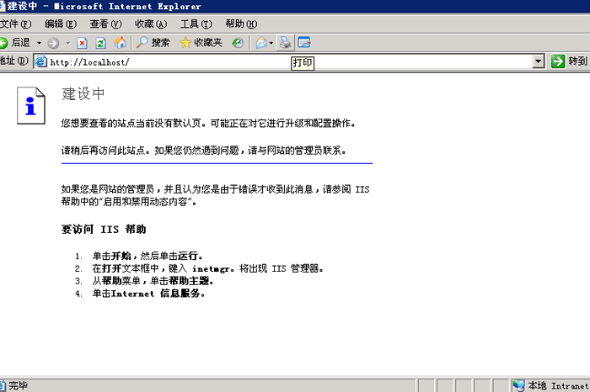Click the History toolbar icon
Viewport: 590px width, 392px height.
[x=239, y=42]
